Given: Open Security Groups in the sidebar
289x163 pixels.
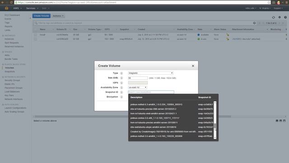Looking at the screenshot, I should pos(12,81).
